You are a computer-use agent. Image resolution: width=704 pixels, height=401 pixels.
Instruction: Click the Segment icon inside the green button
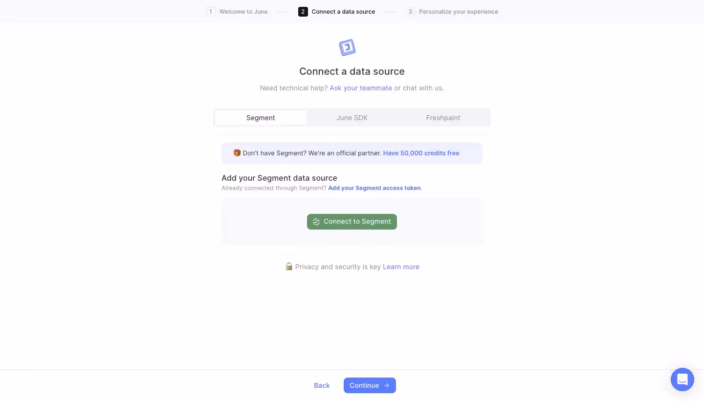click(316, 222)
